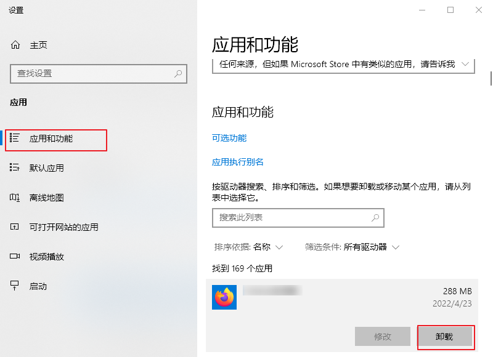Click the Firefox app icon
The height and width of the screenshot is (357, 493).
coord(224,297)
